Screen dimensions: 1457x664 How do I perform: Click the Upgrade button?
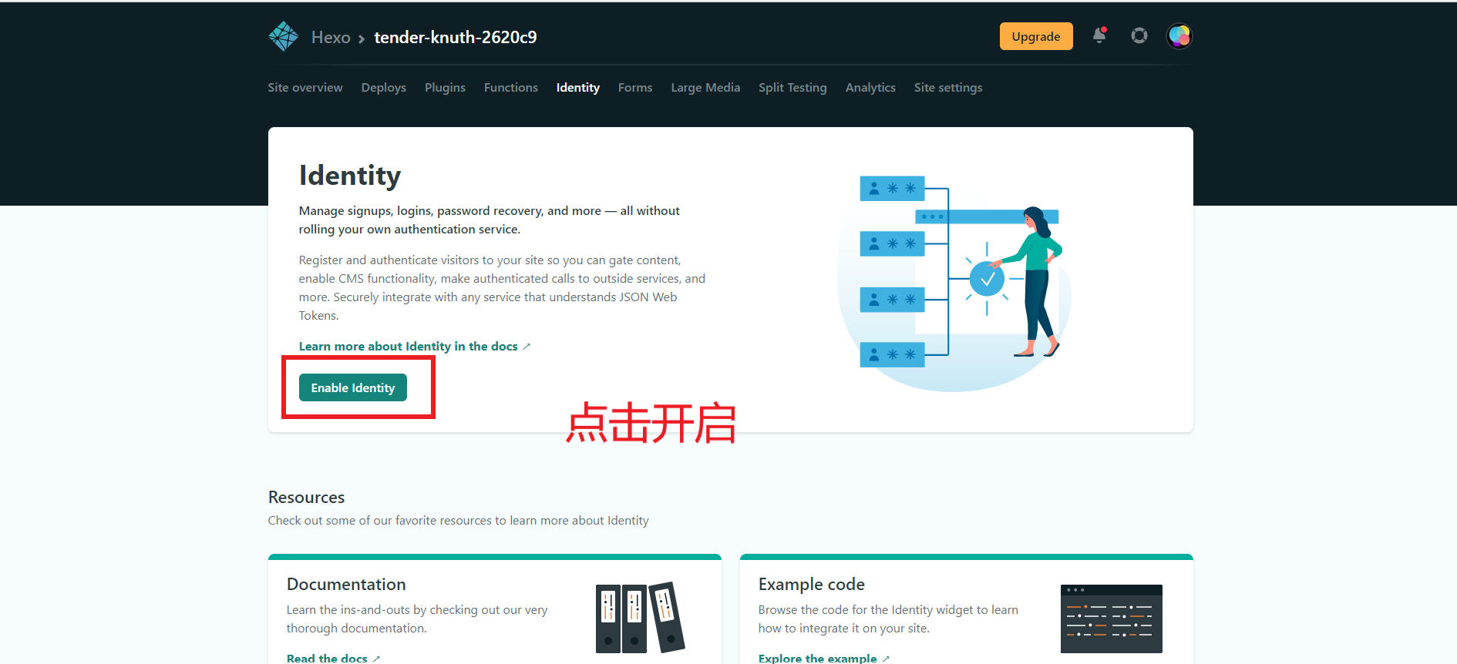click(x=1036, y=36)
